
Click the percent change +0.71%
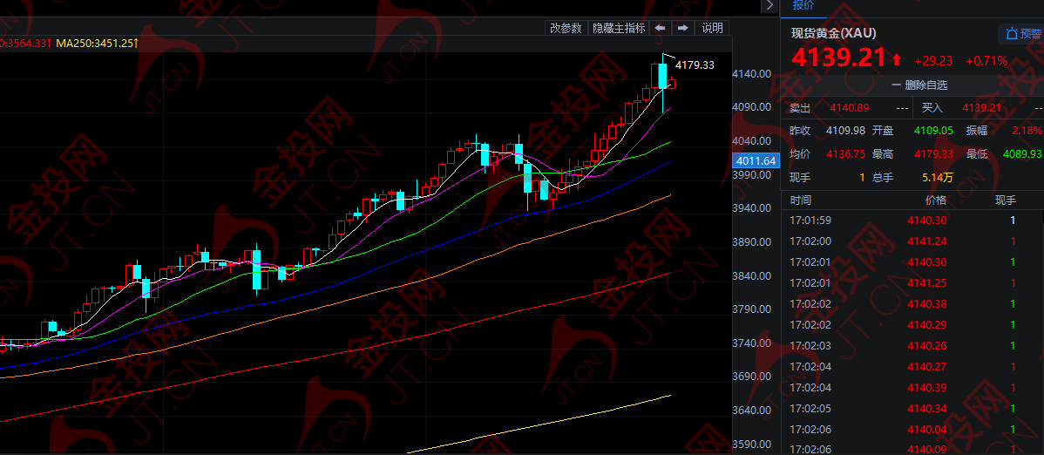click(x=987, y=61)
